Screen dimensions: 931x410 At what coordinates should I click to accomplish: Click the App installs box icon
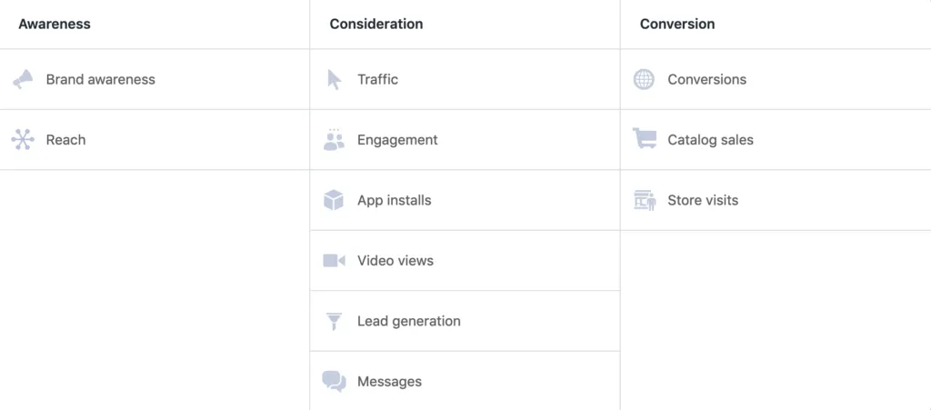(x=334, y=200)
